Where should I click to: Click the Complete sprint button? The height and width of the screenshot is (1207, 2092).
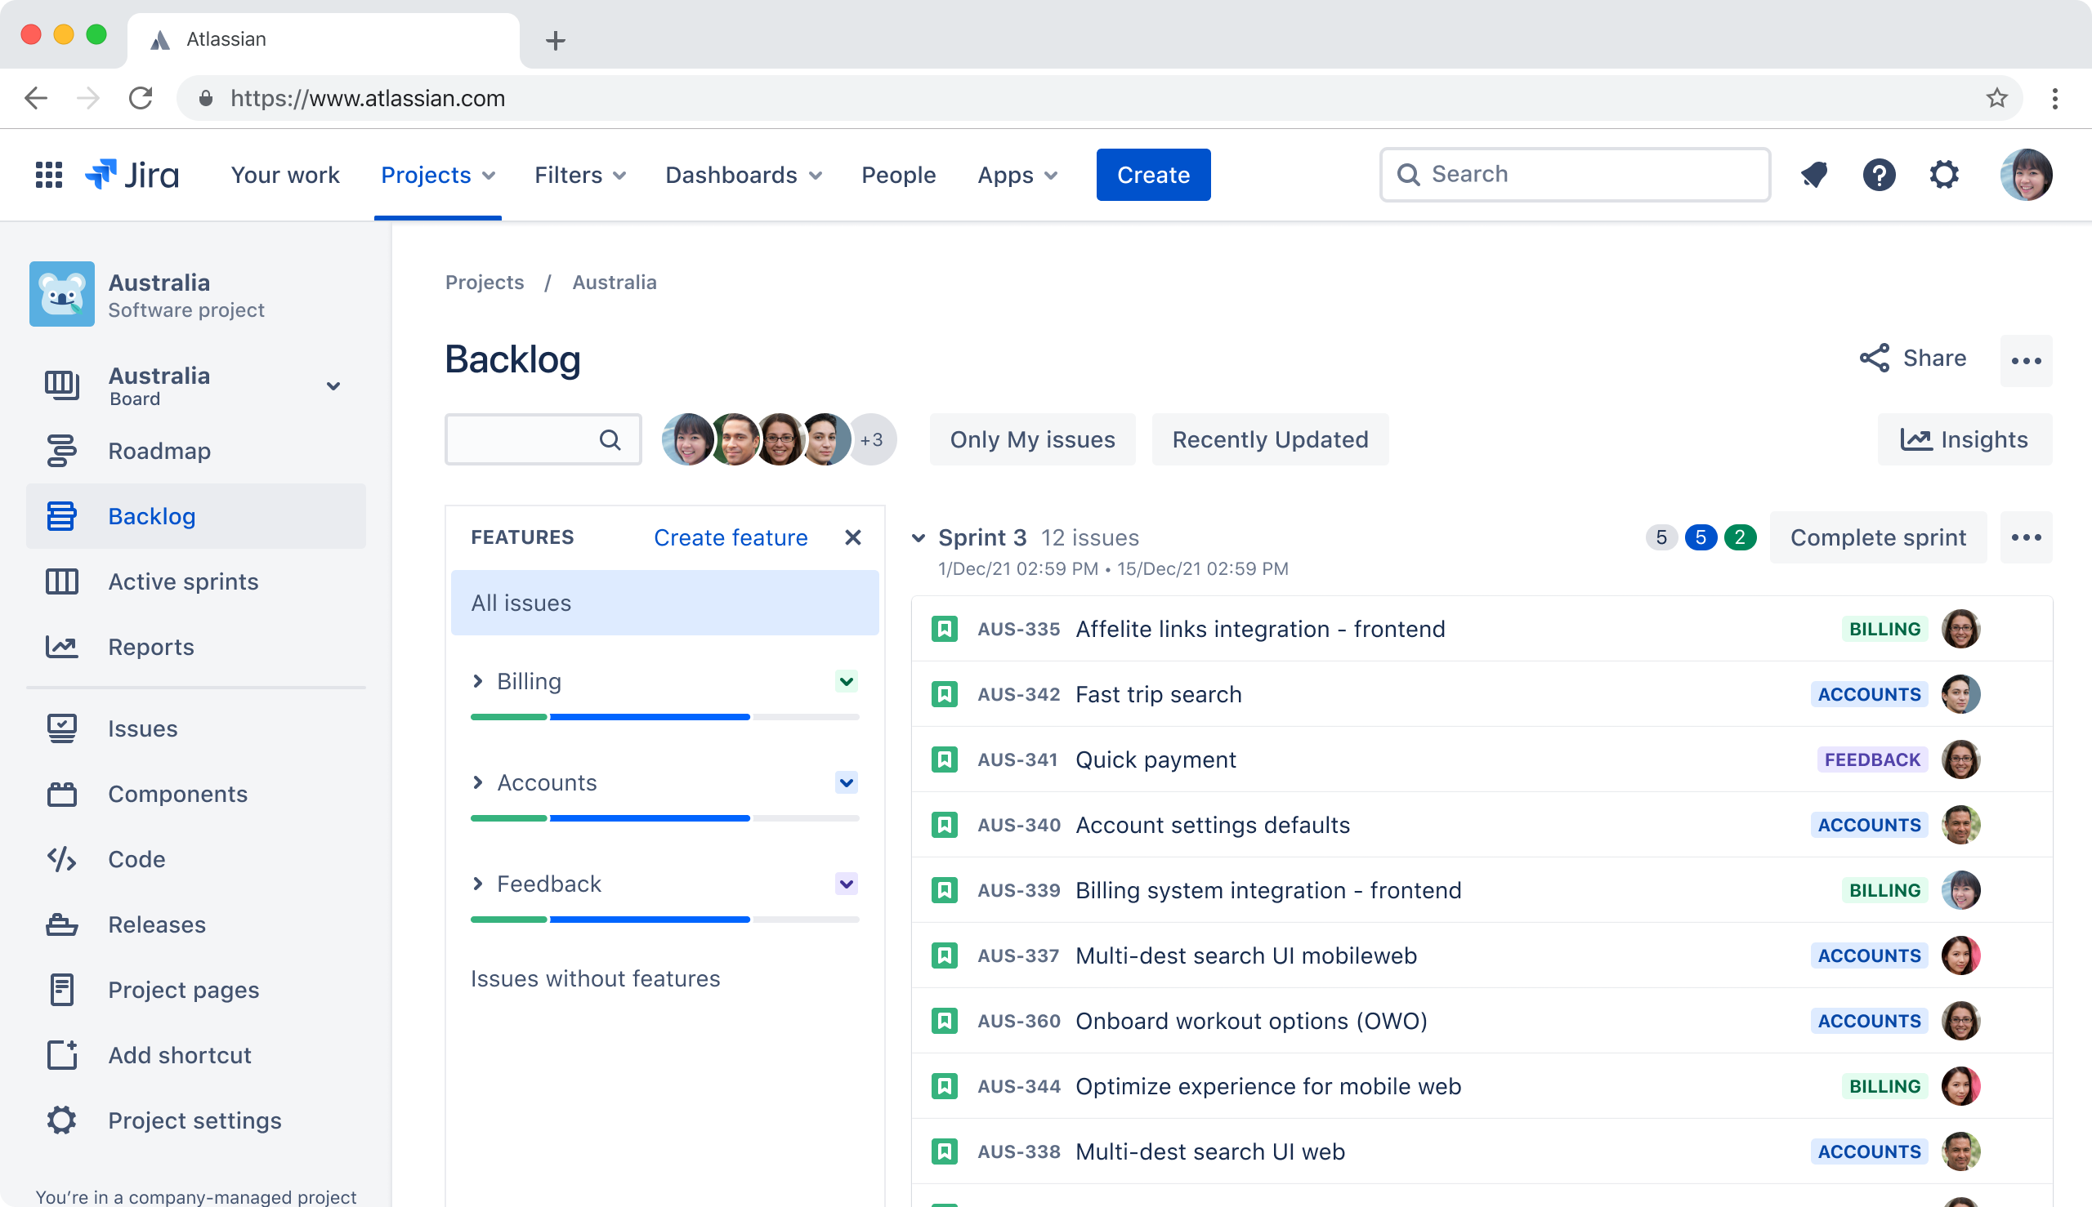coord(1878,537)
